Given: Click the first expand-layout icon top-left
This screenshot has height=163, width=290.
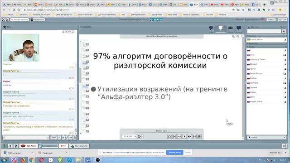Looking at the screenshot, I should pos(3,19).
